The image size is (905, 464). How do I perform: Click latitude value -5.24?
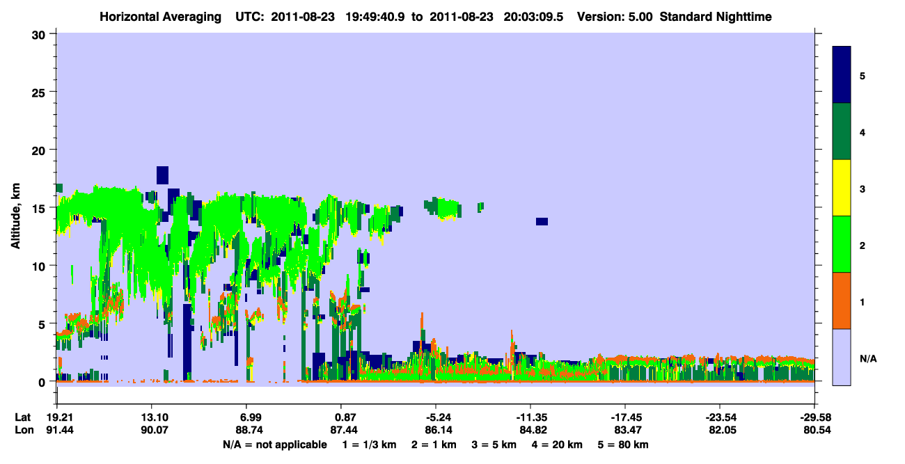point(435,417)
